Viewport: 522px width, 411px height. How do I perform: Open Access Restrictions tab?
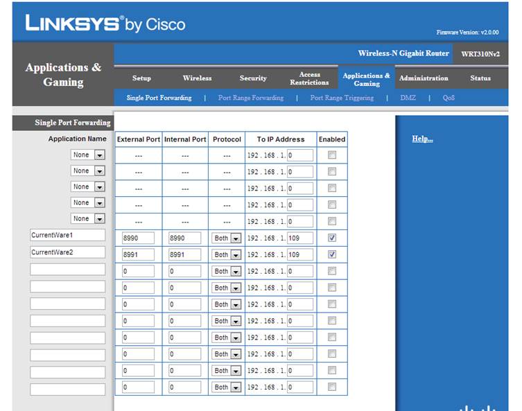tap(309, 78)
